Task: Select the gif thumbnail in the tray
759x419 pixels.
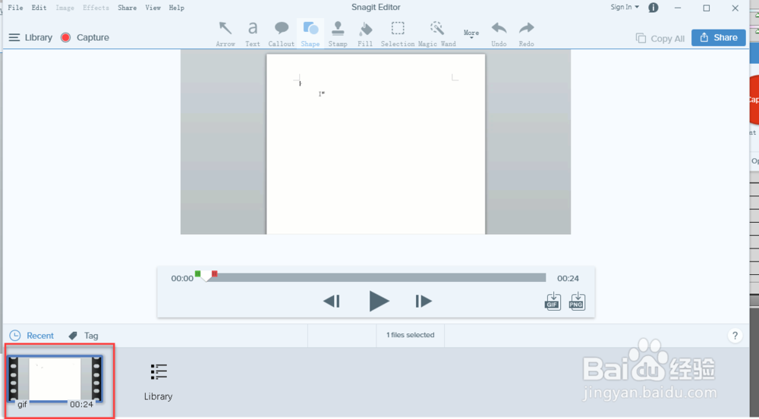Action: (x=55, y=380)
